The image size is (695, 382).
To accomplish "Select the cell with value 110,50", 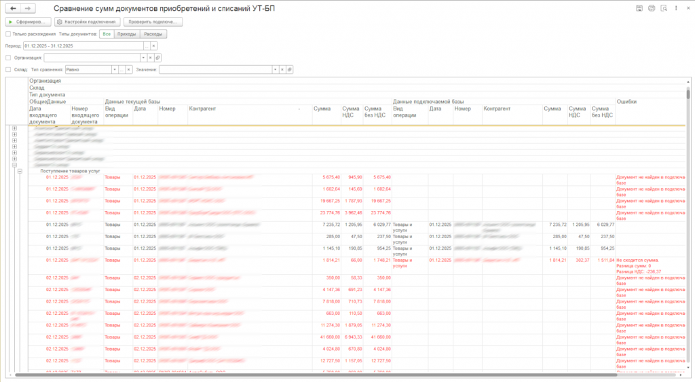I will [x=352, y=316].
